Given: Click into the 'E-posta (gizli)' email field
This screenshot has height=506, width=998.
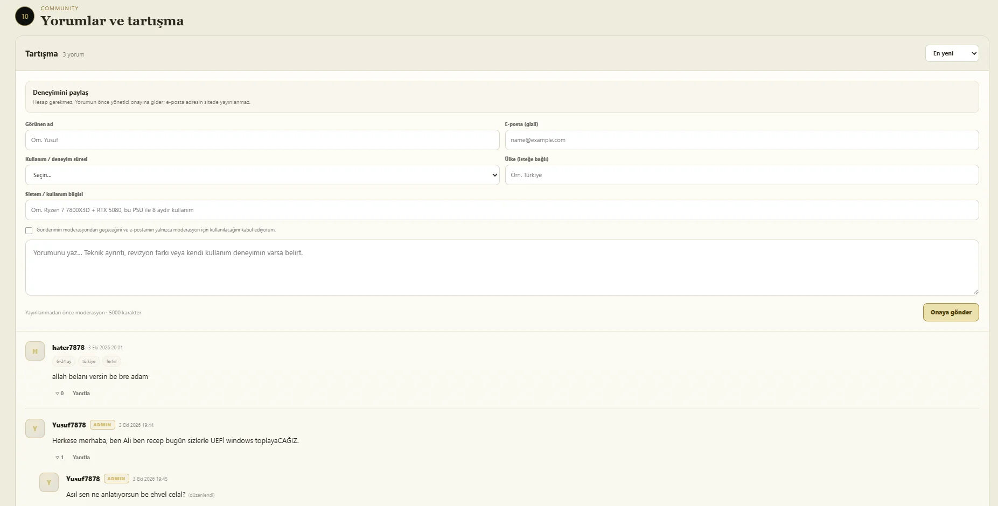Looking at the screenshot, I should point(742,140).
